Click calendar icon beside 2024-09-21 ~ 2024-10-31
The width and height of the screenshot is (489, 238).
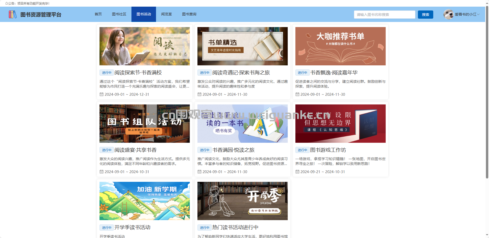click(297, 172)
